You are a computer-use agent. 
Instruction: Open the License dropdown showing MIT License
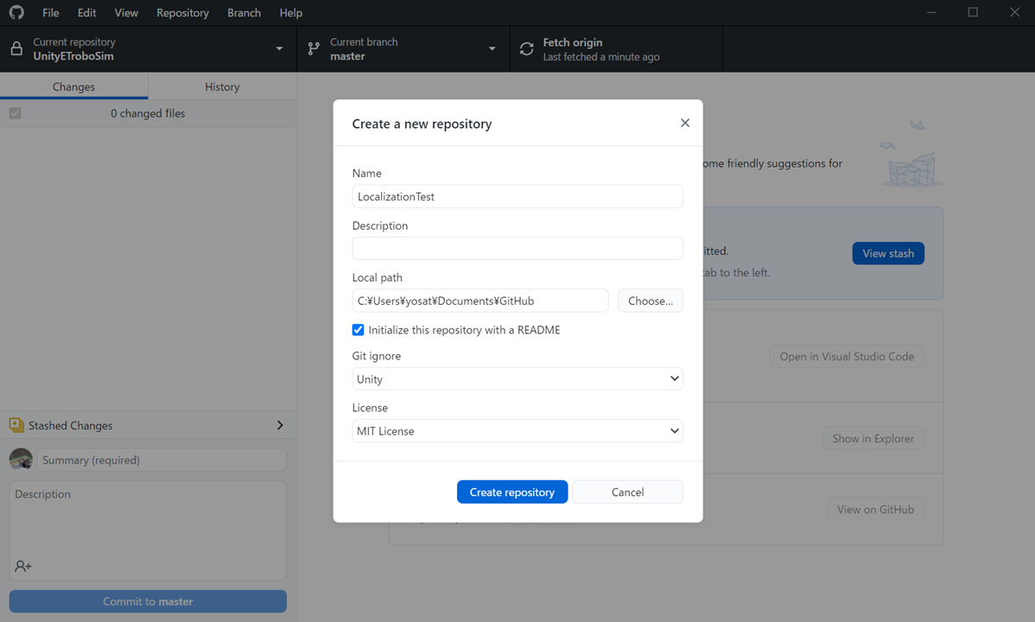tap(517, 430)
